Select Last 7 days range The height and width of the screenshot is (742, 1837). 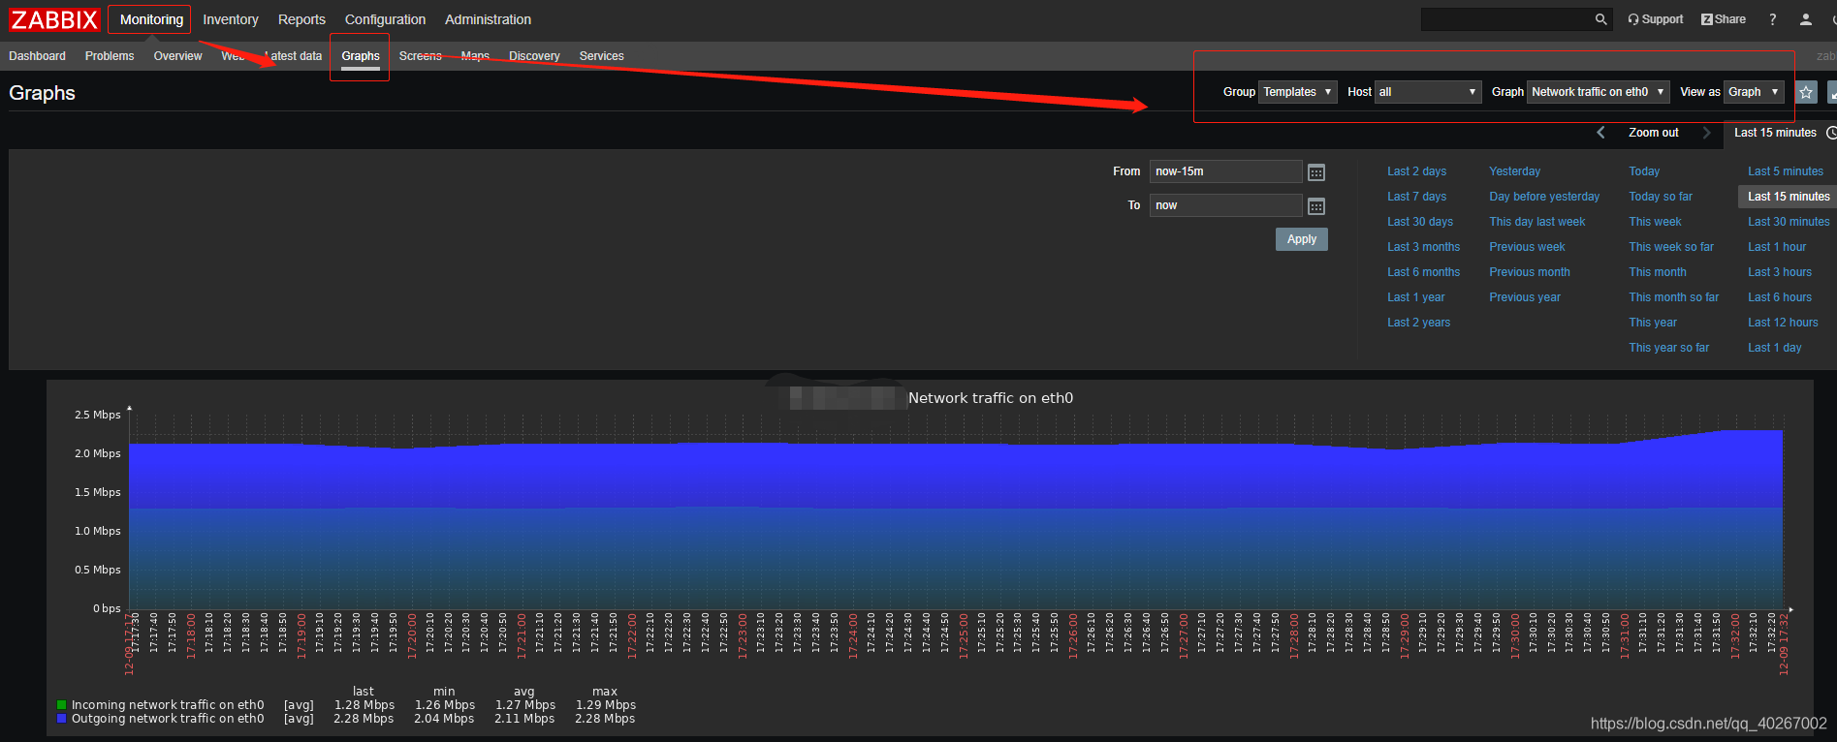pyautogui.click(x=1416, y=197)
